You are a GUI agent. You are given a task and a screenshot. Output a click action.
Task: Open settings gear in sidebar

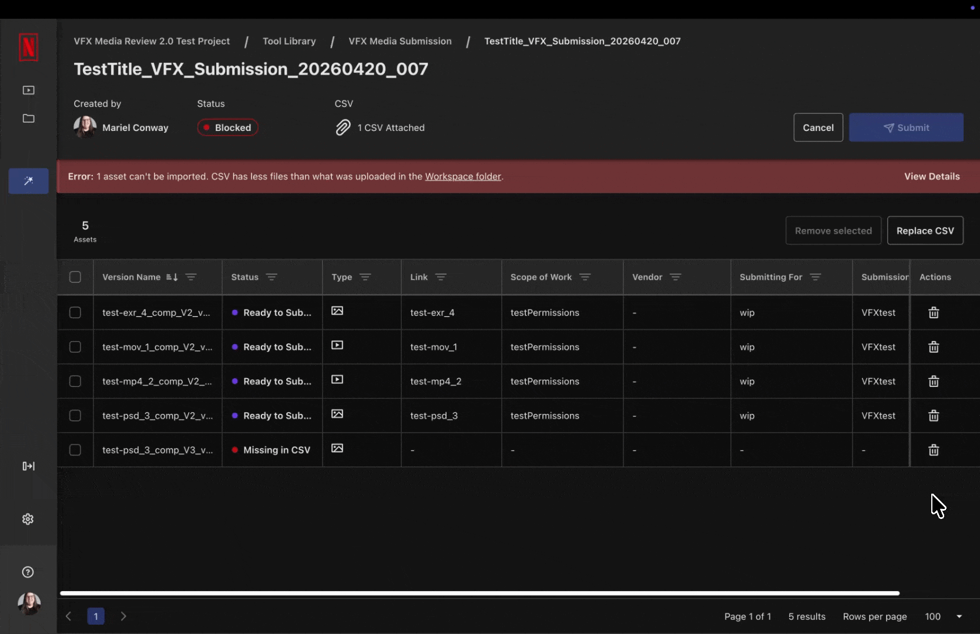(x=28, y=519)
